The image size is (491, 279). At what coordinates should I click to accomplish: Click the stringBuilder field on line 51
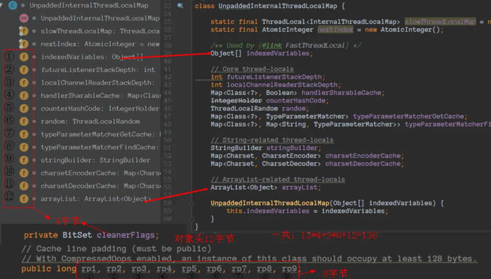coord(292,148)
